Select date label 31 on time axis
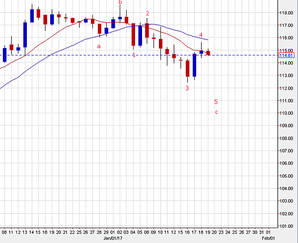Screen dimensions: 298x243 262,232
